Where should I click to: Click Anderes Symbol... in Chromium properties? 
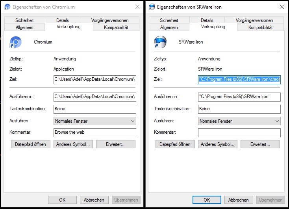[x=73, y=144]
